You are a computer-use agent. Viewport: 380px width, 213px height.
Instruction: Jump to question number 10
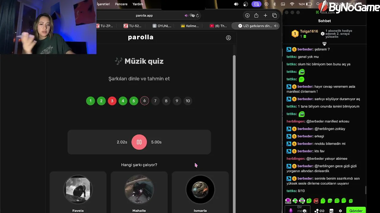click(x=188, y=101)
